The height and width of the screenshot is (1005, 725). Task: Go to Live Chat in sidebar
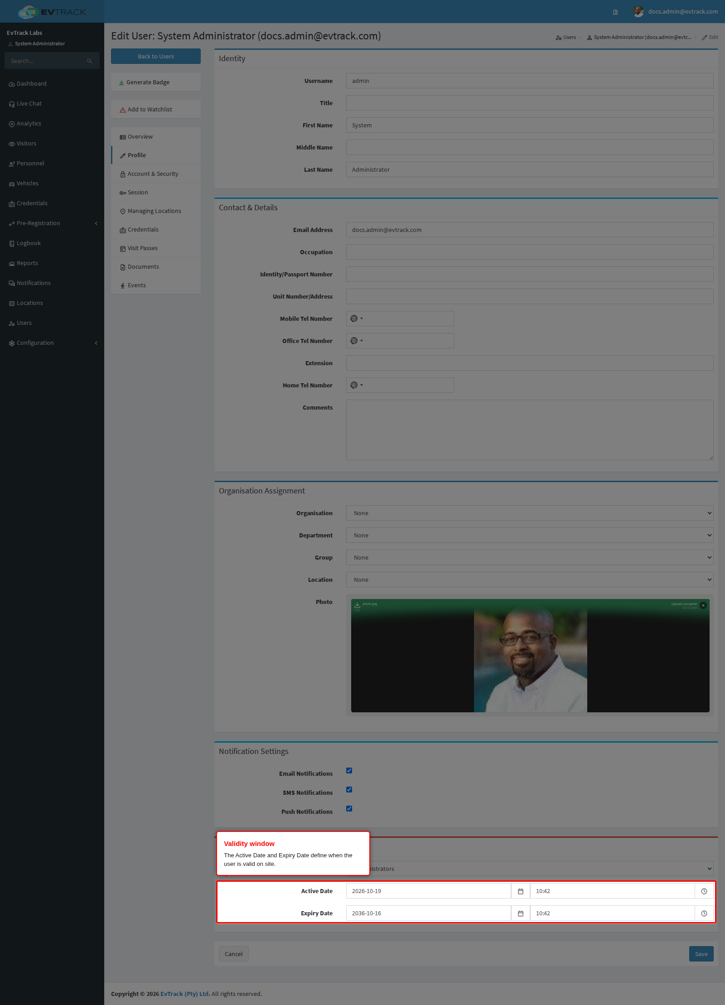[52, 104]
